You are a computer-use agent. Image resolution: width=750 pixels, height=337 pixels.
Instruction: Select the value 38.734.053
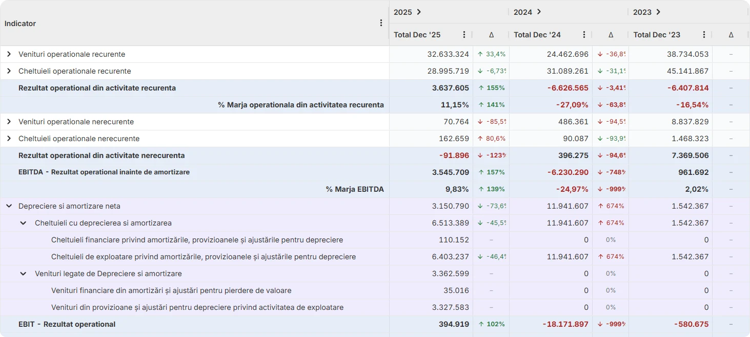click(x=688, y=54)
